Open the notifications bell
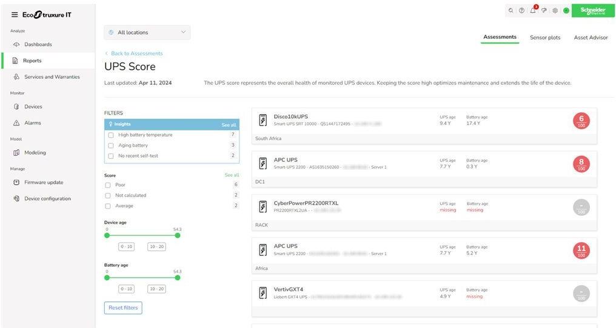The width and height of the screenshot is (616, 328). 533,10
